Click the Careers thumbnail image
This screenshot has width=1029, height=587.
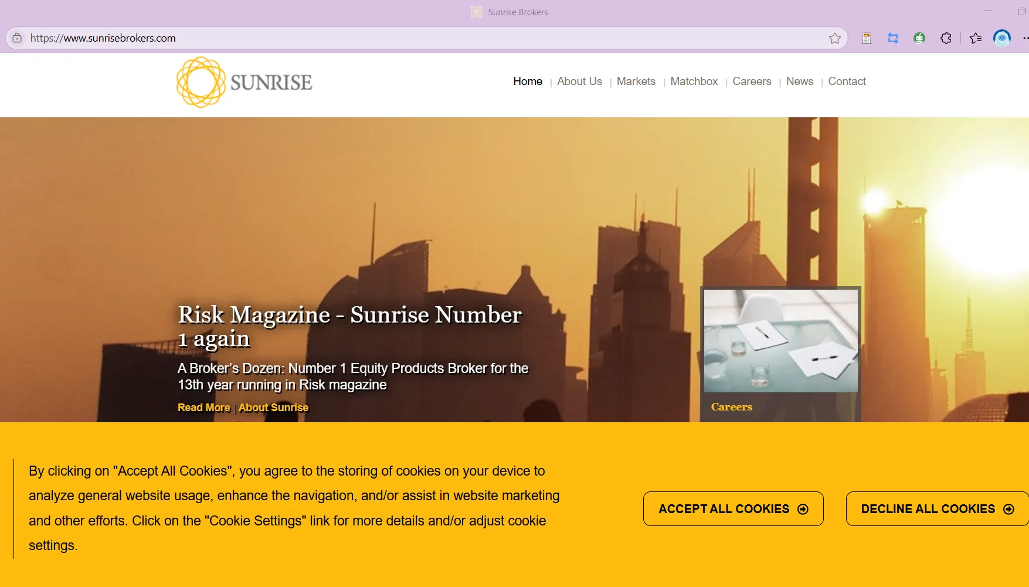780,341
